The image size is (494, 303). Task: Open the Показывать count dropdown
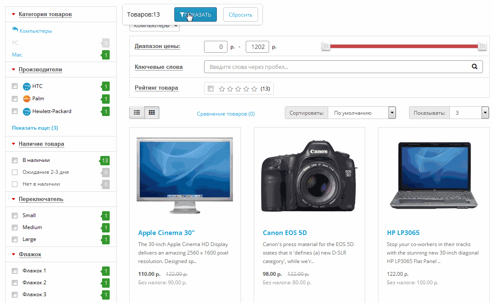pos(469,113)
